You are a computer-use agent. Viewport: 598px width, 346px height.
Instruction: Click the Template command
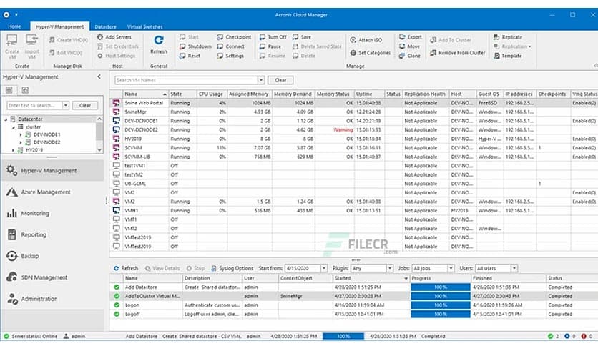[x=508, y=56]
